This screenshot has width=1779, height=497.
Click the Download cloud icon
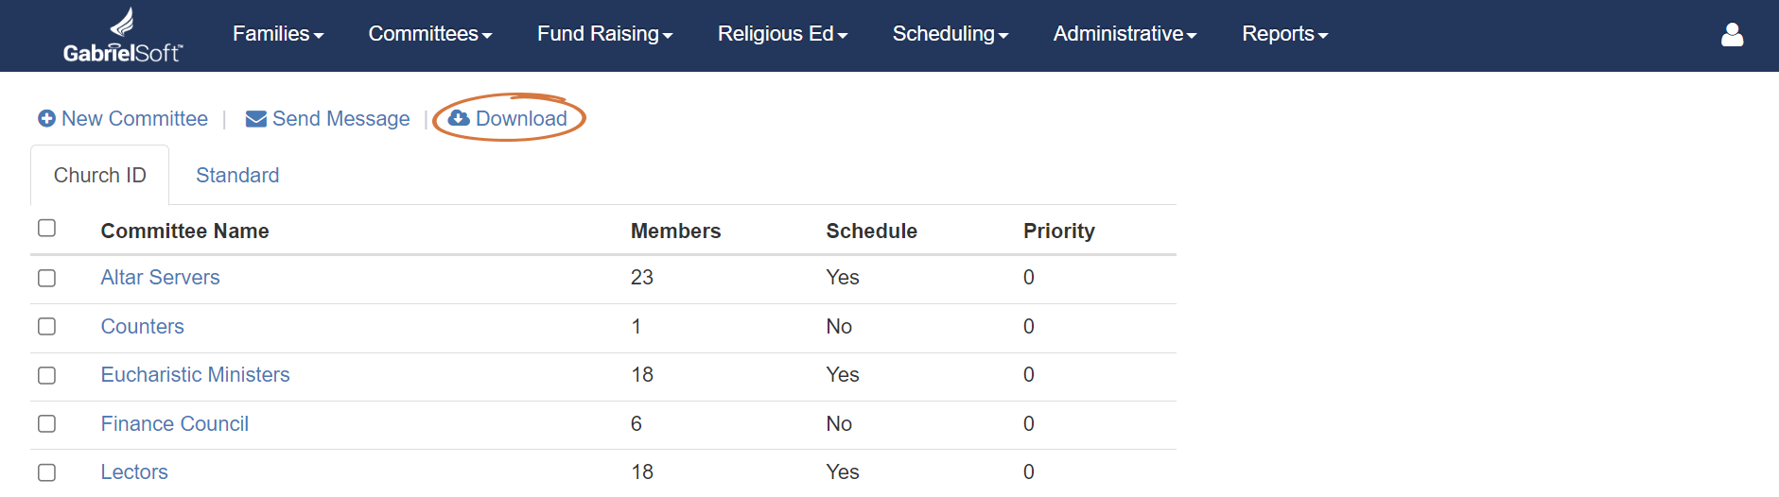[x=459, y=118]
